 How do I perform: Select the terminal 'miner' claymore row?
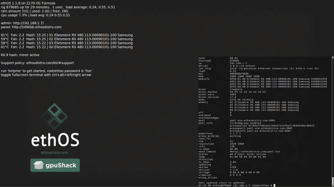point(220,89)
